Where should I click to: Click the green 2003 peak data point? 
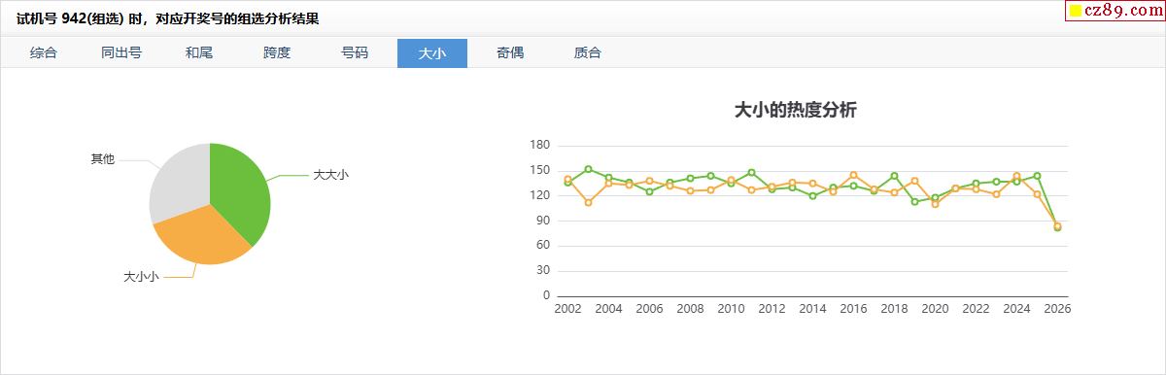coord(588,169)
